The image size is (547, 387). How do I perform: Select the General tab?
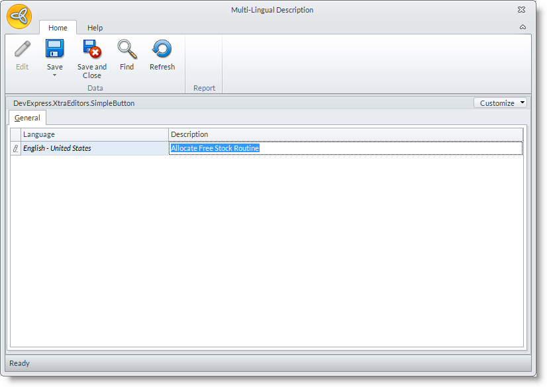point(28,118)
